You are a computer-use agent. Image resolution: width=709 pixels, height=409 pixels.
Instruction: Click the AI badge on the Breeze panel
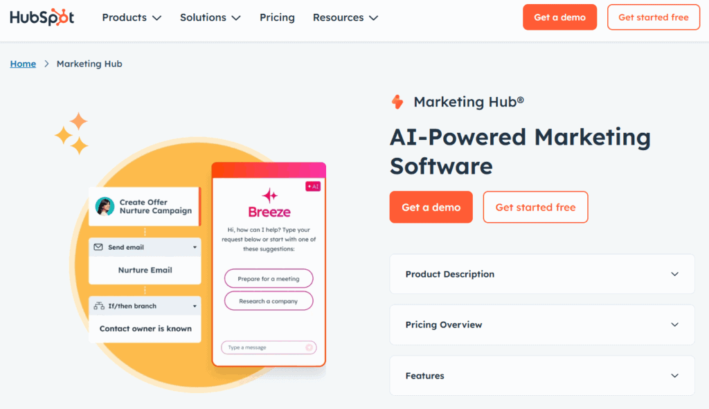312,185
